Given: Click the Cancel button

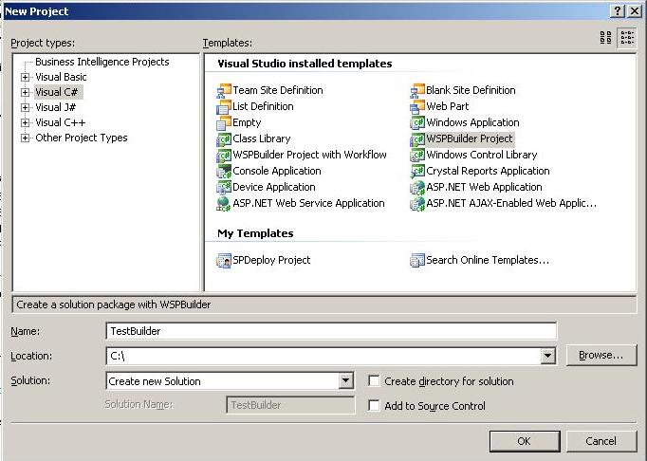Looking at the screenshot, I should pyautogui.click(x=601, y=441).
